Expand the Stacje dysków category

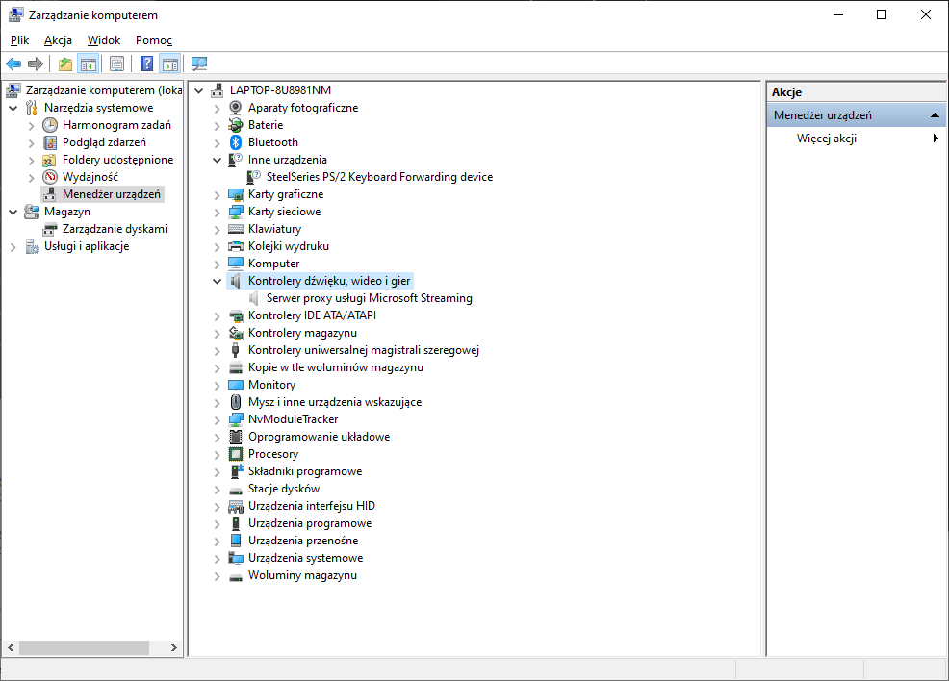217,490
